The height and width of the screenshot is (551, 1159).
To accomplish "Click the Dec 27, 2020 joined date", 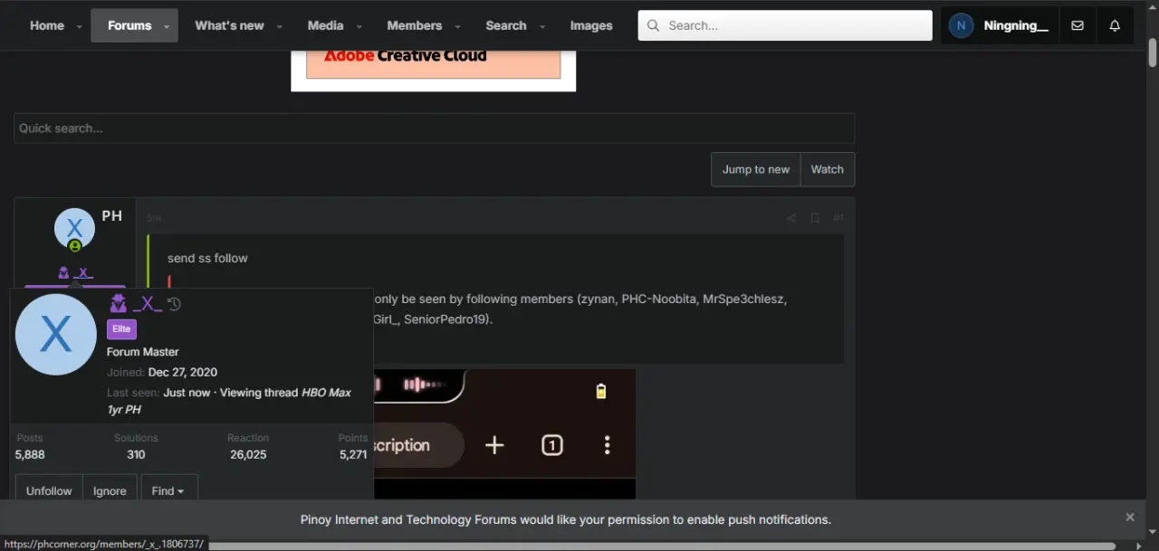I will click(x=183, y=372).
